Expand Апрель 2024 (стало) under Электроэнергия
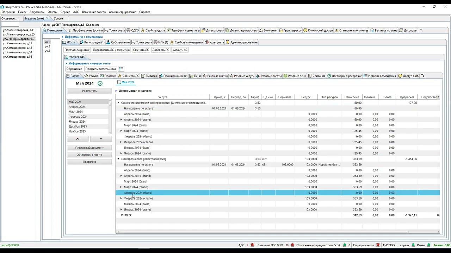 pyautogui.click(x=121, y=176)
